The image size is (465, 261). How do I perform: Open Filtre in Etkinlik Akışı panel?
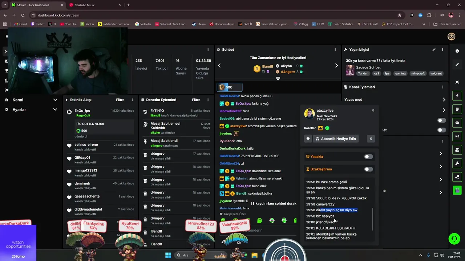coord(120,100)
